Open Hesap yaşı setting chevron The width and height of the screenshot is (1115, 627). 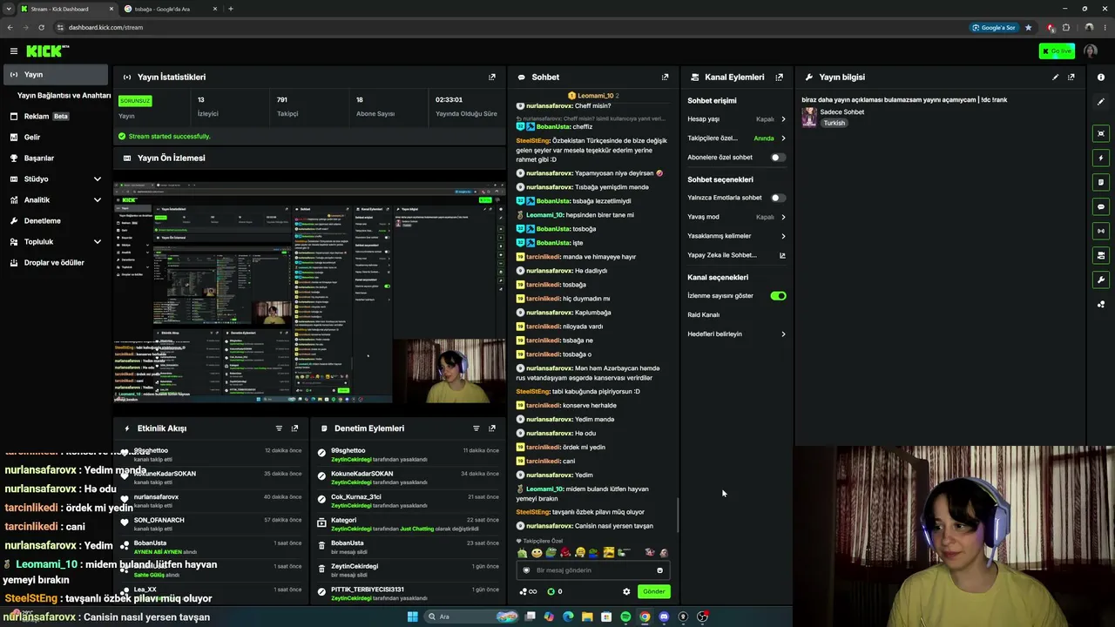click(x=783, y=119)
